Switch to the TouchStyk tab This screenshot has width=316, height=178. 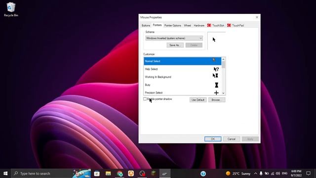216,25
